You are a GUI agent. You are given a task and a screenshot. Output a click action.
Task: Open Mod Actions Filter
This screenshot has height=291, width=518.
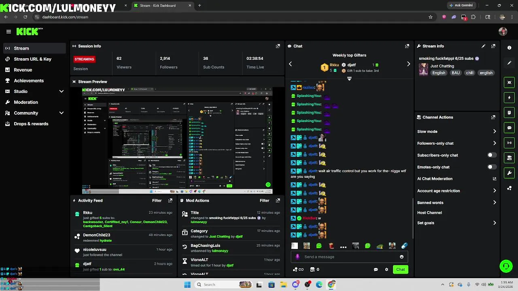click(264, 200)
